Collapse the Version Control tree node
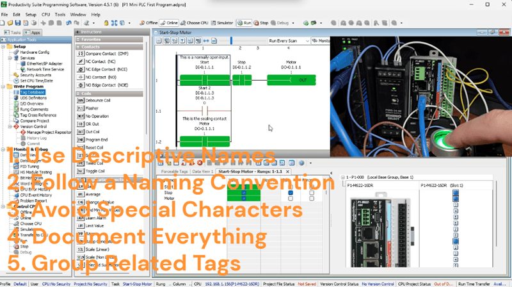The height and width of the screenshot is (287, 512). click(10, 126)
